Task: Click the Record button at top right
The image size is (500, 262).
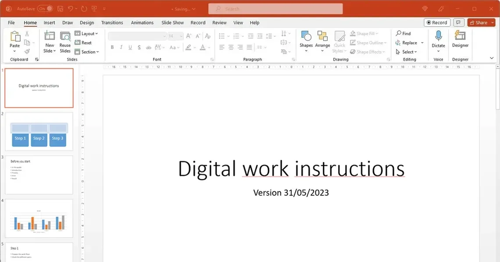Action: point(436,23)
